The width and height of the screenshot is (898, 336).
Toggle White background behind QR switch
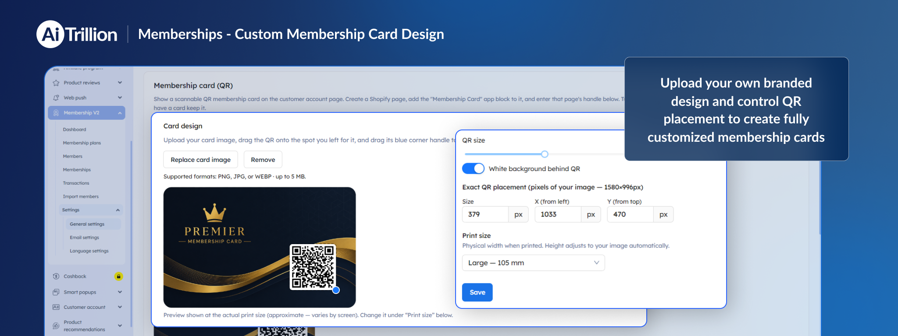473,168
